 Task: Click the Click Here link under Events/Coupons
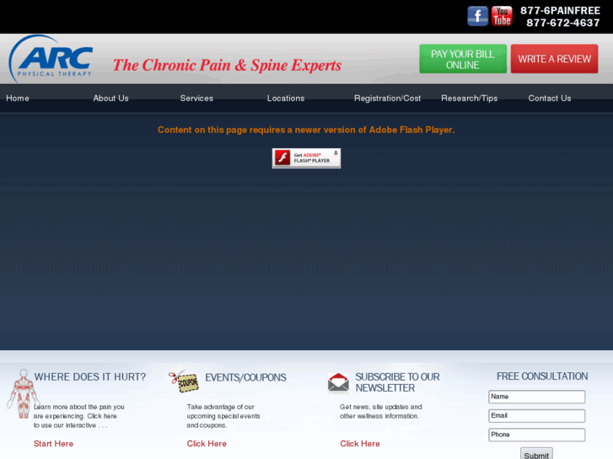pos(207,444)
